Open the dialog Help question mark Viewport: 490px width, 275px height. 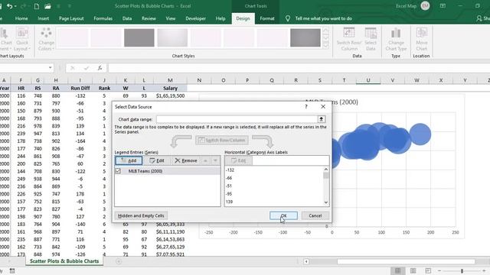coord(306,107)
